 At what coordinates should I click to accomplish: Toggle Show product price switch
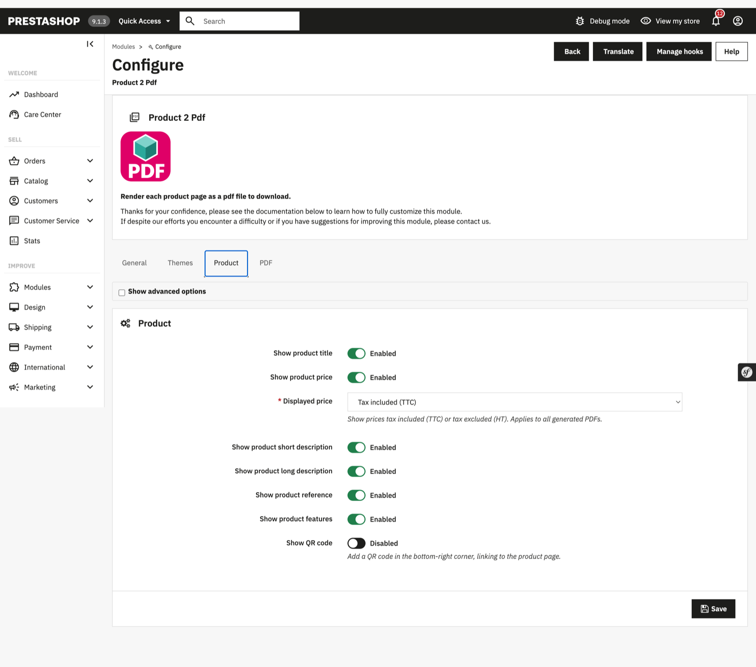356,377
